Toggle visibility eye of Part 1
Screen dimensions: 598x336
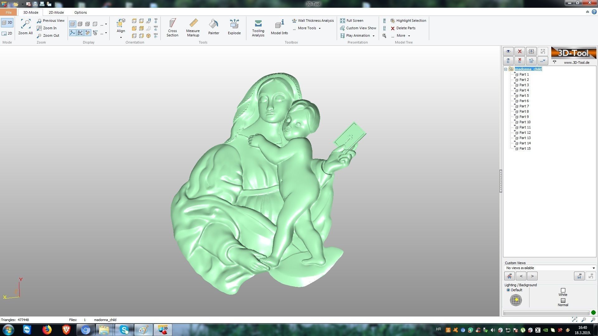[x=515, y=73]
